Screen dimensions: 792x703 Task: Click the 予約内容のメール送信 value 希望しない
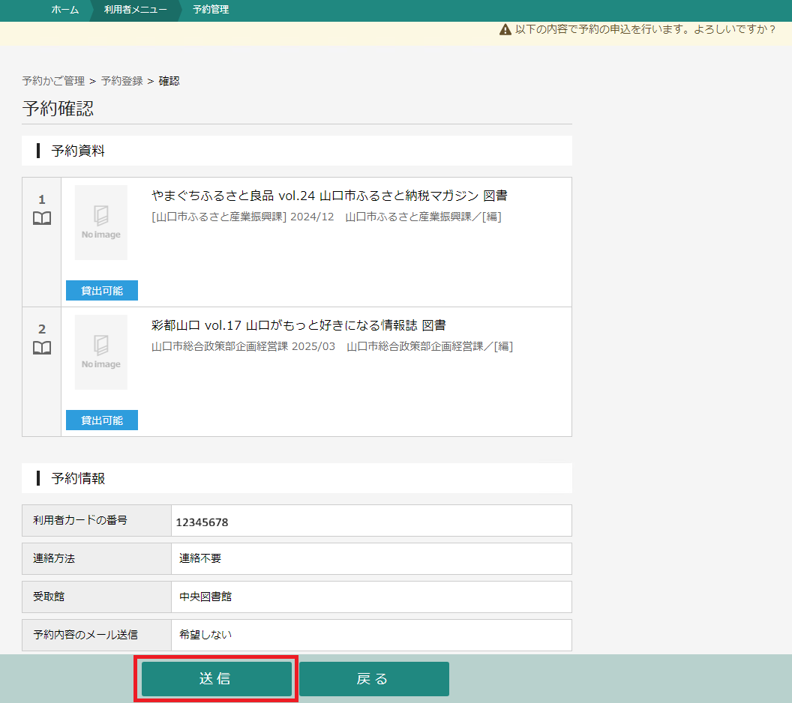[x=205, y=635]
